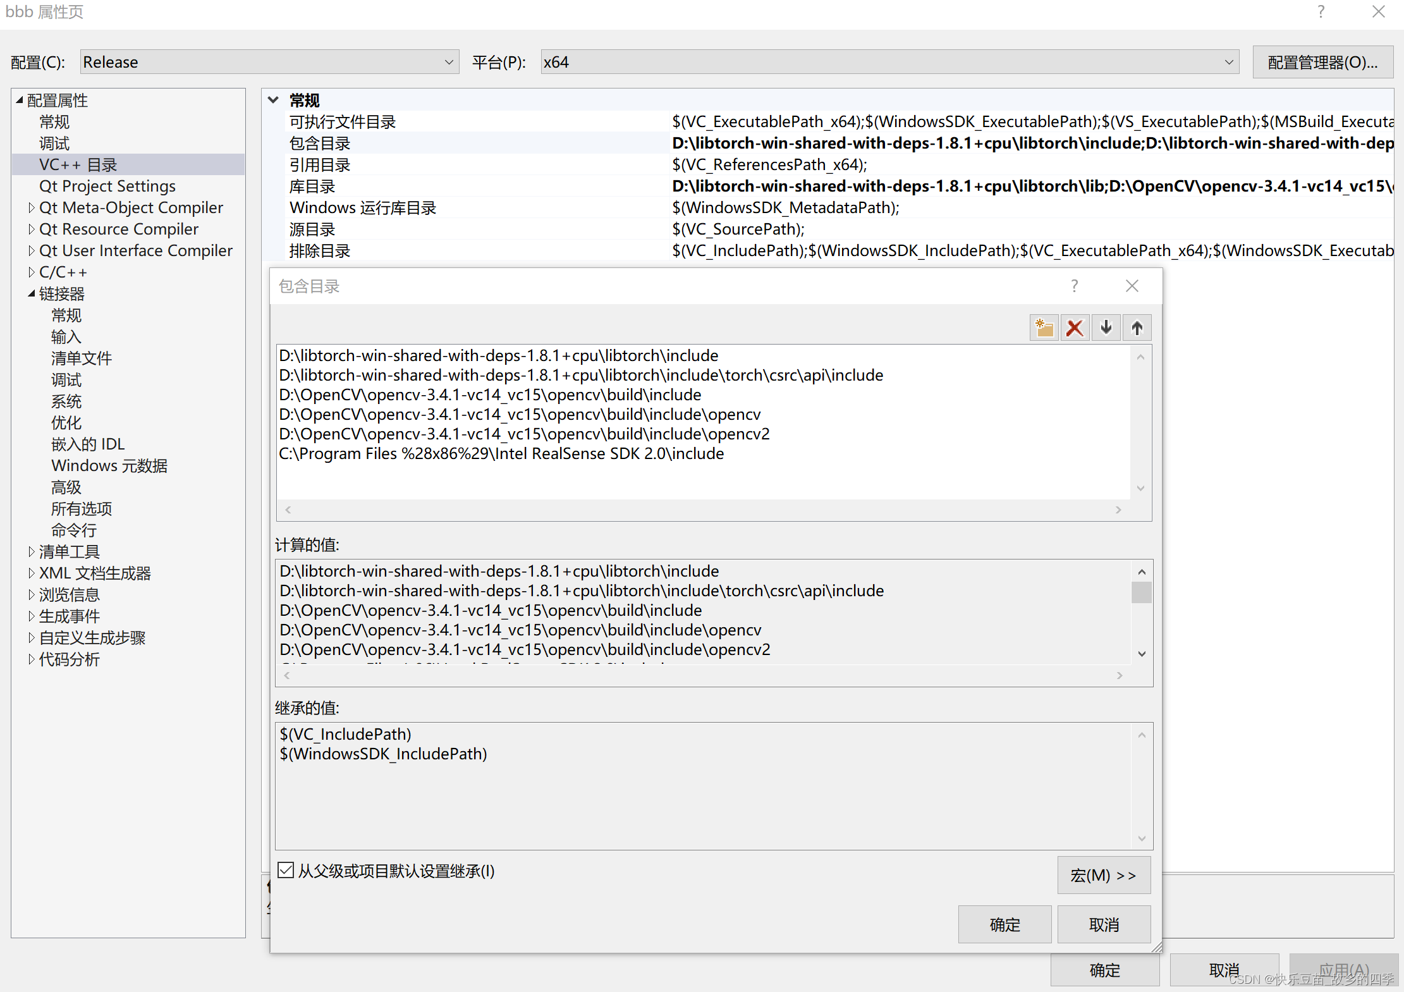The width and height of the screenshot is (1404, 992).
Task: Expand the 生成事件 node
Action: point(31,616)
